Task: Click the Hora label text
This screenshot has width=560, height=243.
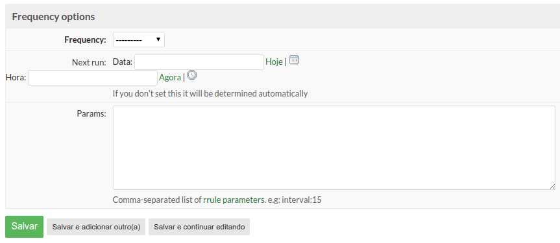Action: [x=16, y=77]
